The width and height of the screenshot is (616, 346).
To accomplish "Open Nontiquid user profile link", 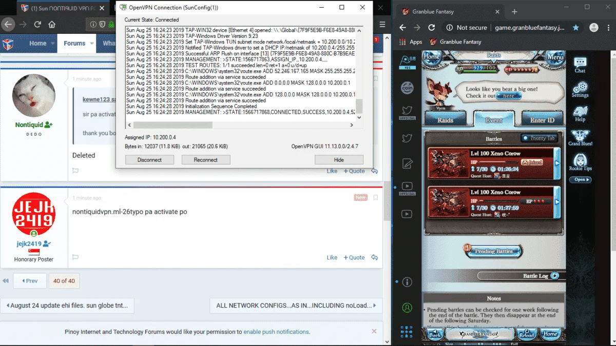I will coord(29,125).
